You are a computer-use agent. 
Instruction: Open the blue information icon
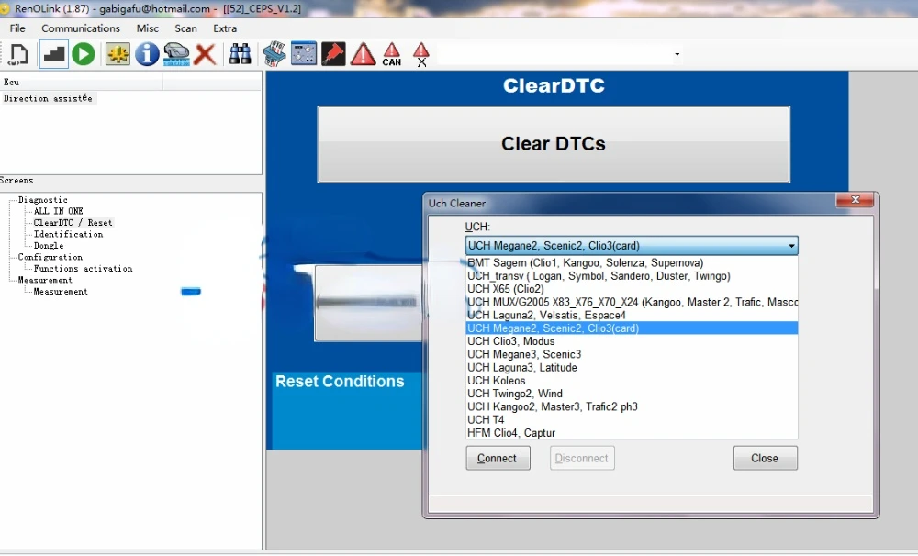(147, 54)
